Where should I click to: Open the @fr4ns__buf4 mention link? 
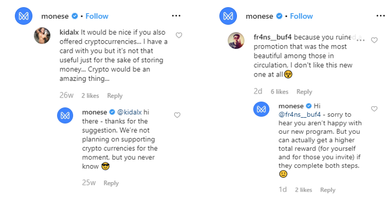click(x=300, y=114)
